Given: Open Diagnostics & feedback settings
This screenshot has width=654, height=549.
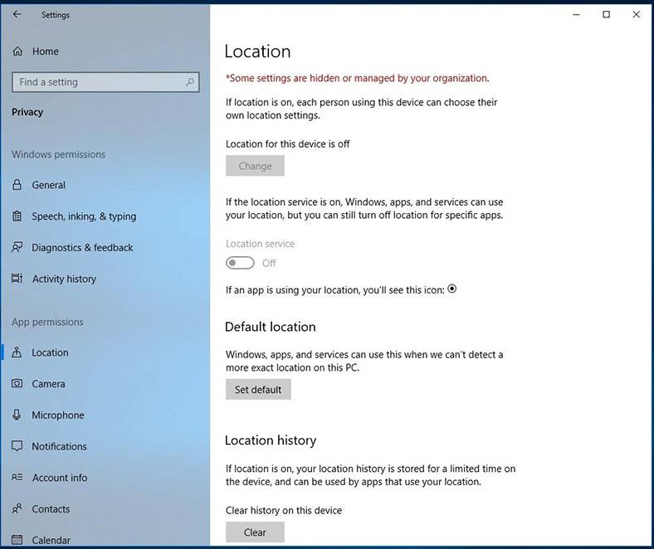Looking at the screenshot, I should click(x=105, y=247).
